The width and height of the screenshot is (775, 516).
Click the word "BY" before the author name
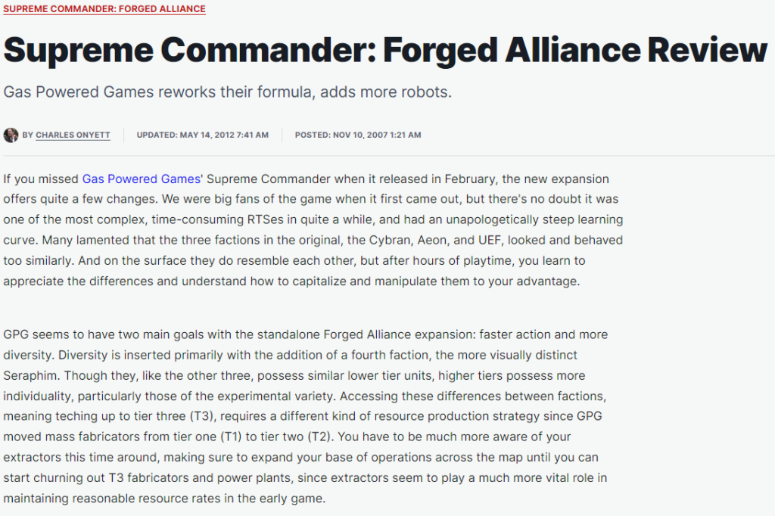[x=27, y=135]
